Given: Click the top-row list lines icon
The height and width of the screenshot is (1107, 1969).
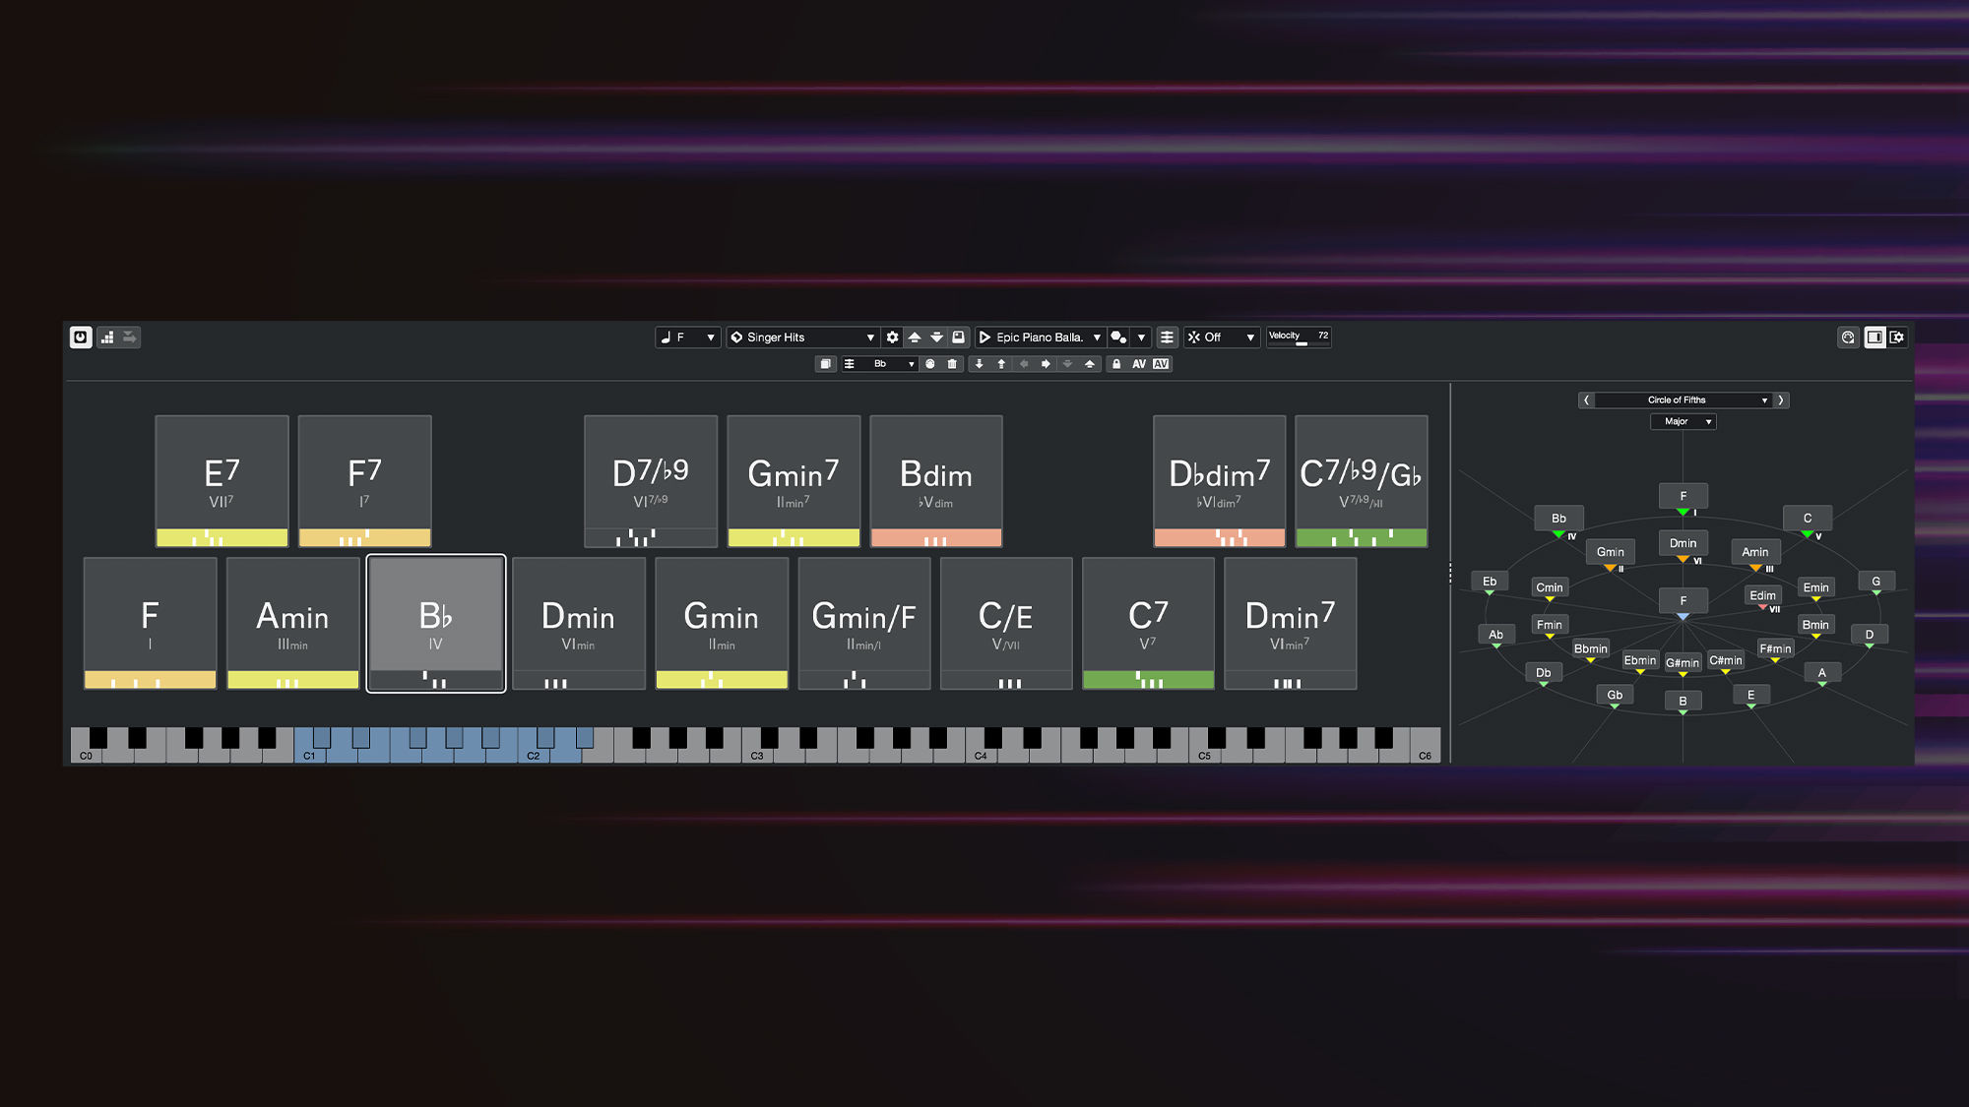Looking at the screenshot, I should click(1167, 338).
